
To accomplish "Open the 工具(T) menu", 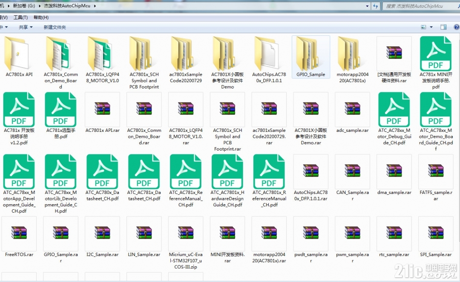I will (20, 17).
